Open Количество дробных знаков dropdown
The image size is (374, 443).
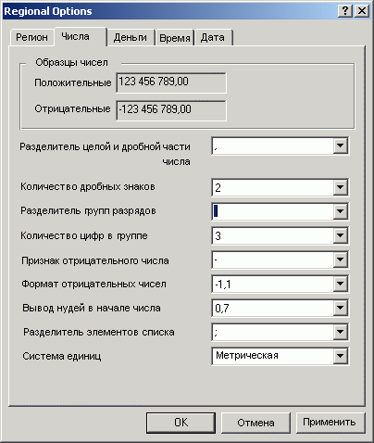pos(340,187)
